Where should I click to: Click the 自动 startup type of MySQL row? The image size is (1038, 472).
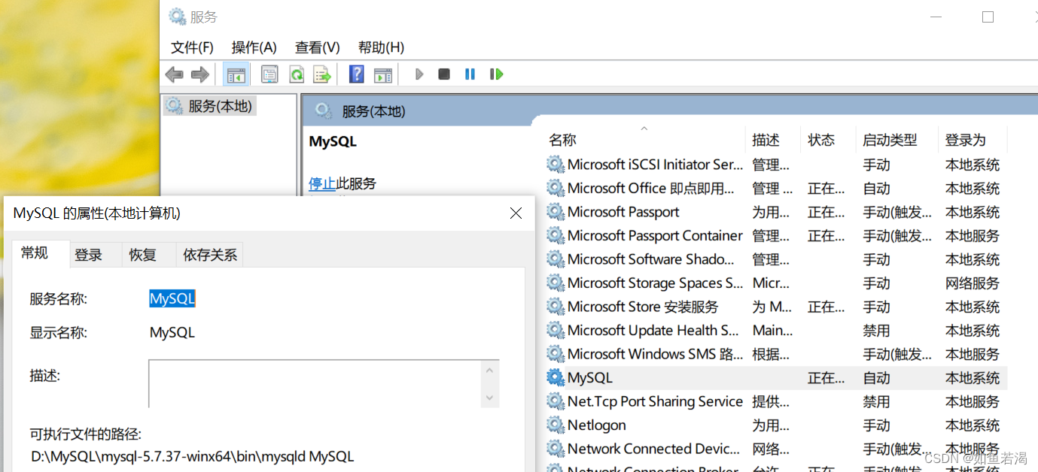click(x=876, y=378)
